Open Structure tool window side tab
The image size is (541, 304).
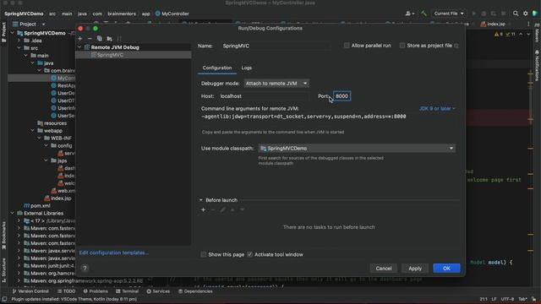click(x=3, y=270)
